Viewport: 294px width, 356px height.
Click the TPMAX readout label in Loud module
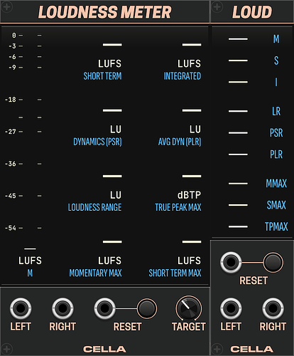276,226
